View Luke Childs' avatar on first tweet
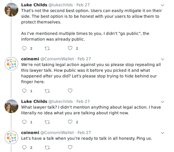Viewport: 174px width, 152px height. tap(11, 10)
